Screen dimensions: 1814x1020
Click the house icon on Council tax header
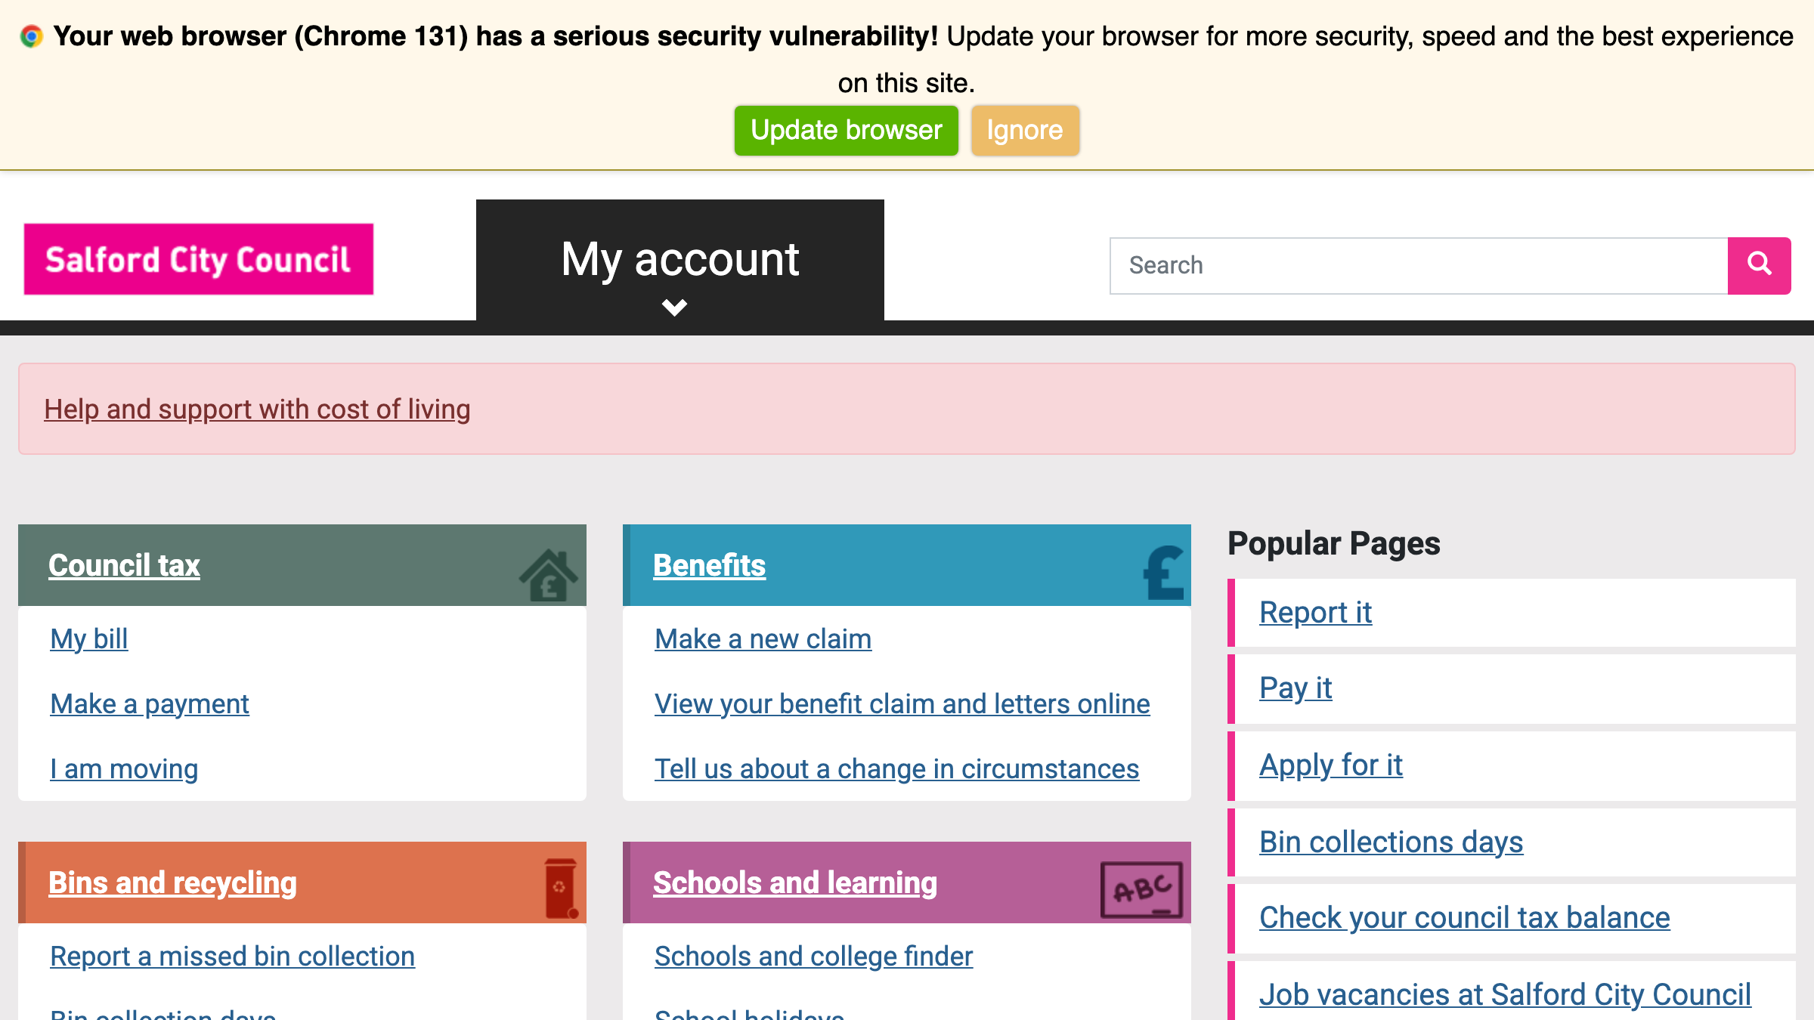tap(548, 576)
